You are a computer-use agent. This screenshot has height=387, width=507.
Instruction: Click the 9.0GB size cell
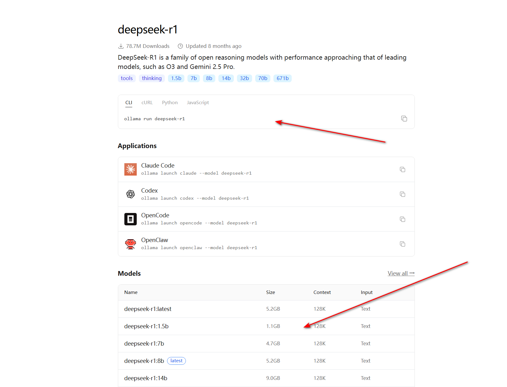tap(273, 378)
